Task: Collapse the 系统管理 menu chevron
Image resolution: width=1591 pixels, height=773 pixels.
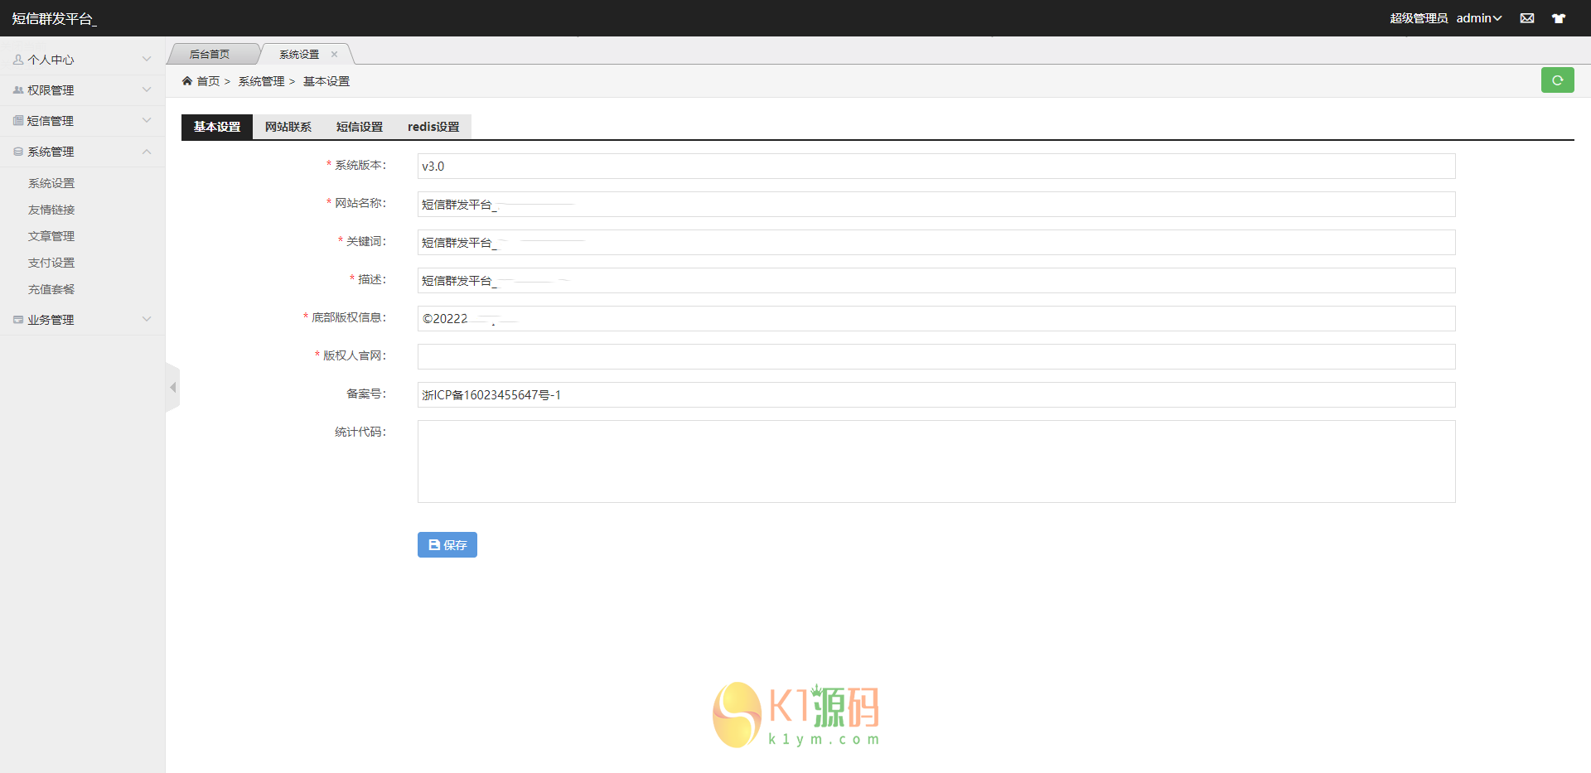Action: click(x=147, y=152)
